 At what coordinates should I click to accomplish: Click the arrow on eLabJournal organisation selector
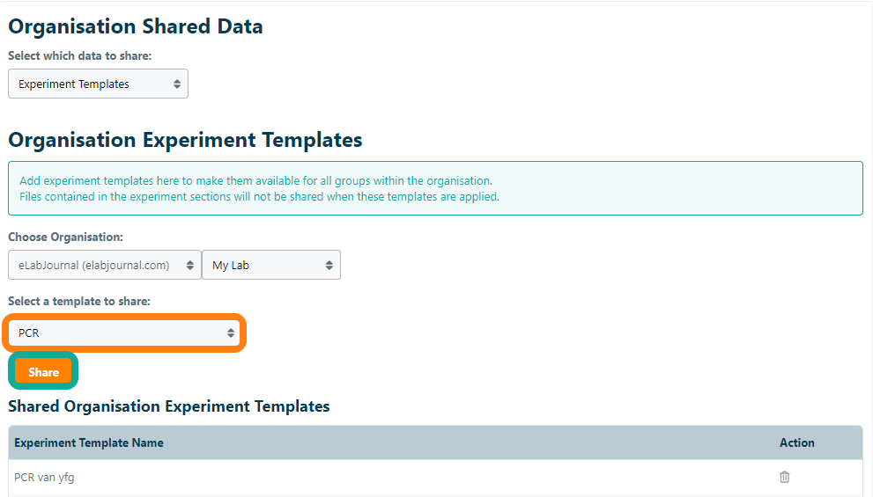point(190,265)
